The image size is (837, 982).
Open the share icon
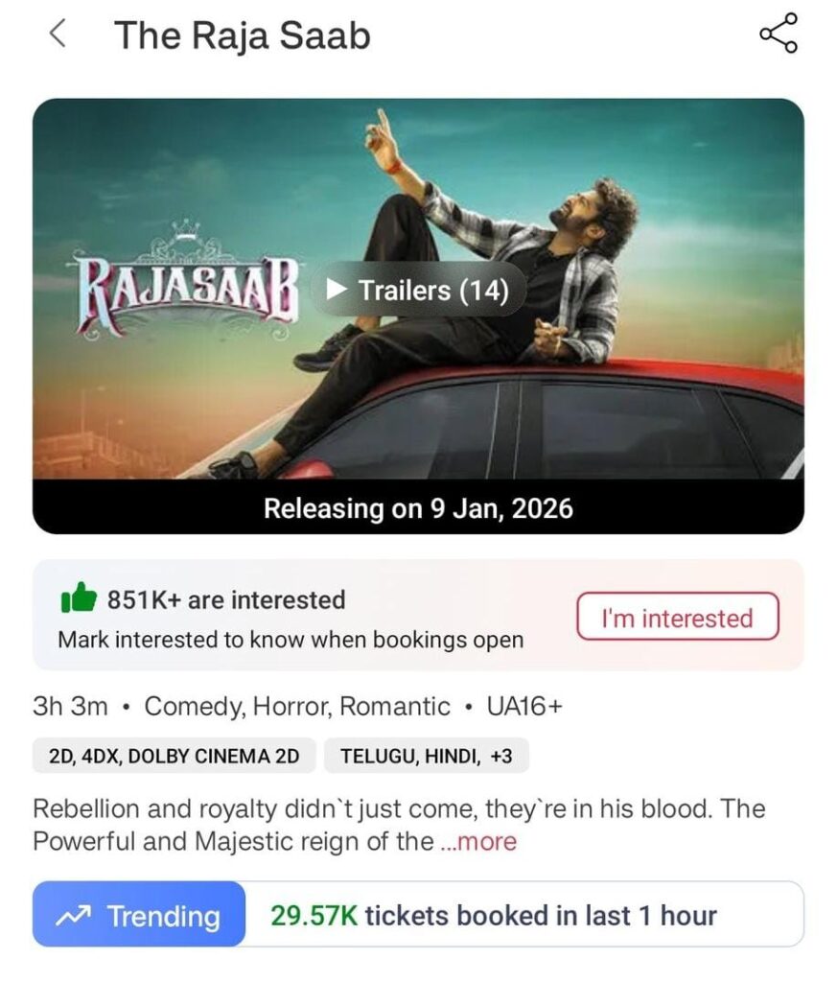[x=779, y=34]
